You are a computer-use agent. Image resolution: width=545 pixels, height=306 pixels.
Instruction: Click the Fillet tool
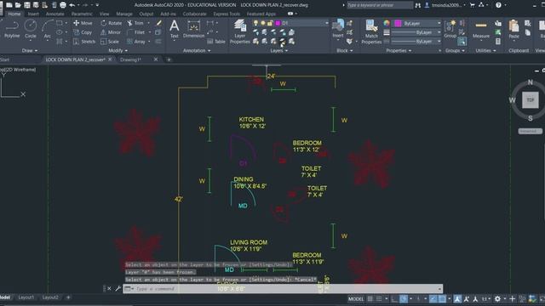[135, 32]
